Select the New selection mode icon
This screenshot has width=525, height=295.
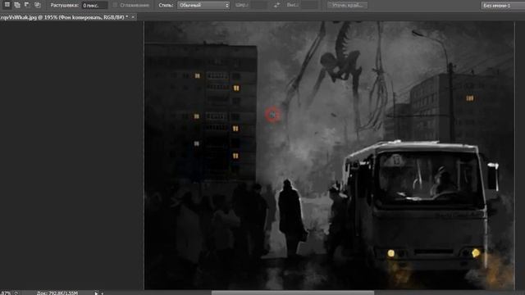[x=7, y=5]
